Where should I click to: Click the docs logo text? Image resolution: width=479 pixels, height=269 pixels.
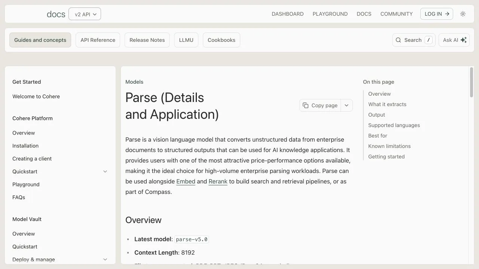[x=56, y=14]
